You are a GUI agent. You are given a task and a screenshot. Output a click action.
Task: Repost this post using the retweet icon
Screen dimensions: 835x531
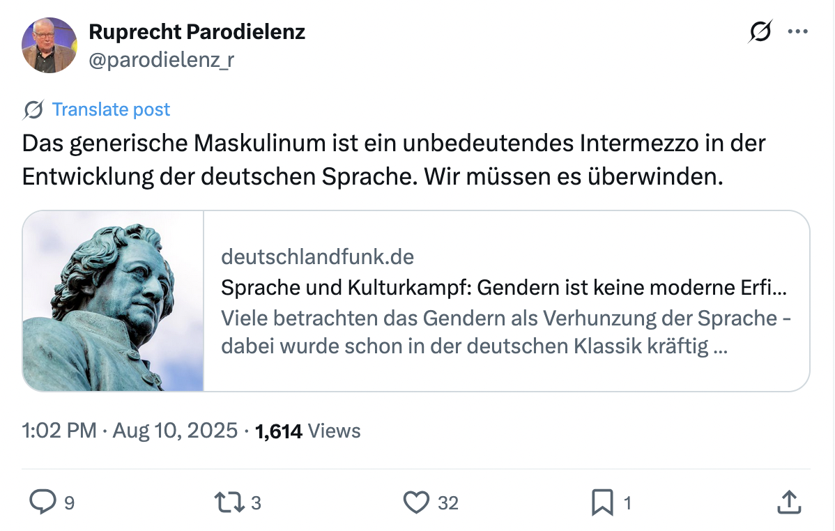coord(231,502)
